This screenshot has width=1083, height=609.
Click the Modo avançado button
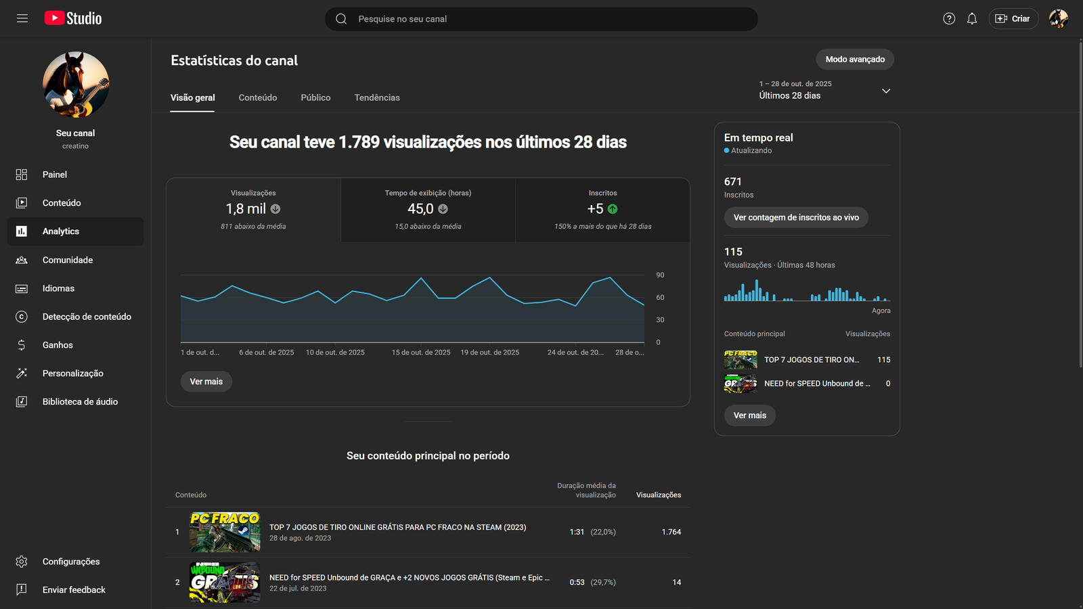tap(855, 60)
